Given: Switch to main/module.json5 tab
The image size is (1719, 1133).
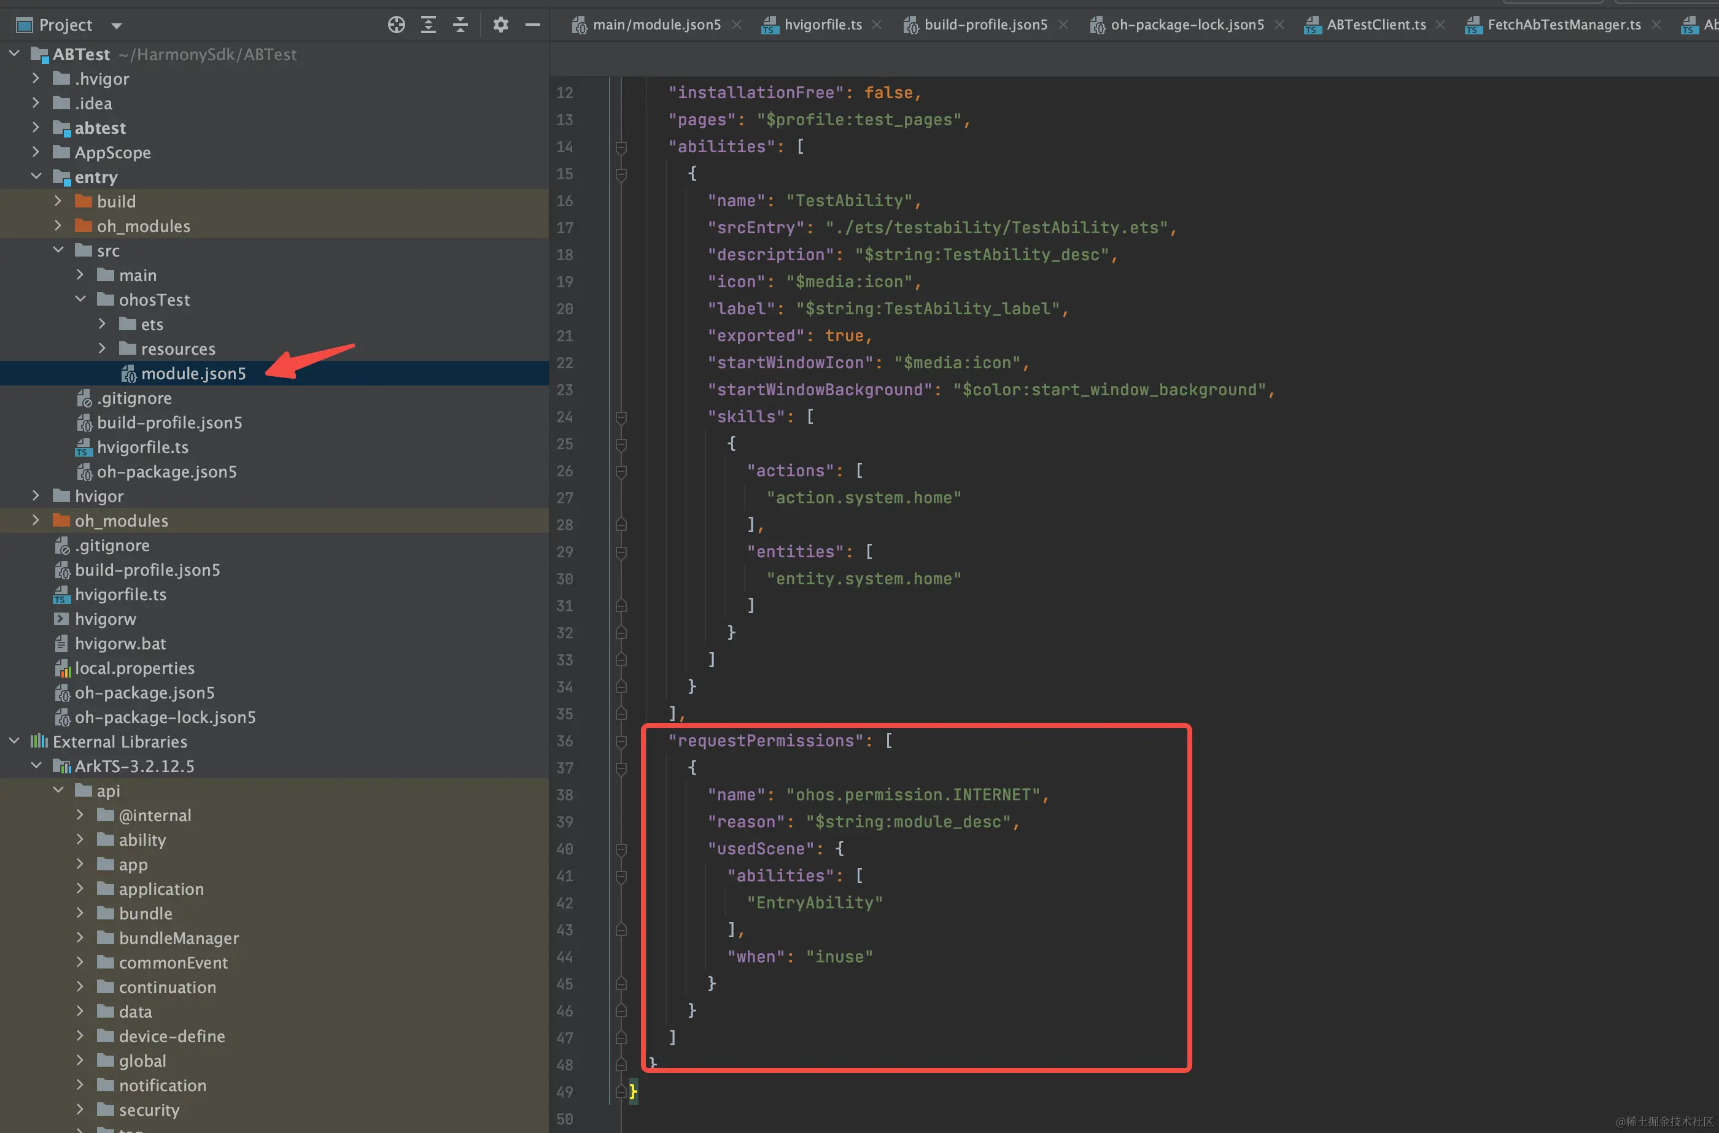Looking at the screenshot, I should 656,25.
